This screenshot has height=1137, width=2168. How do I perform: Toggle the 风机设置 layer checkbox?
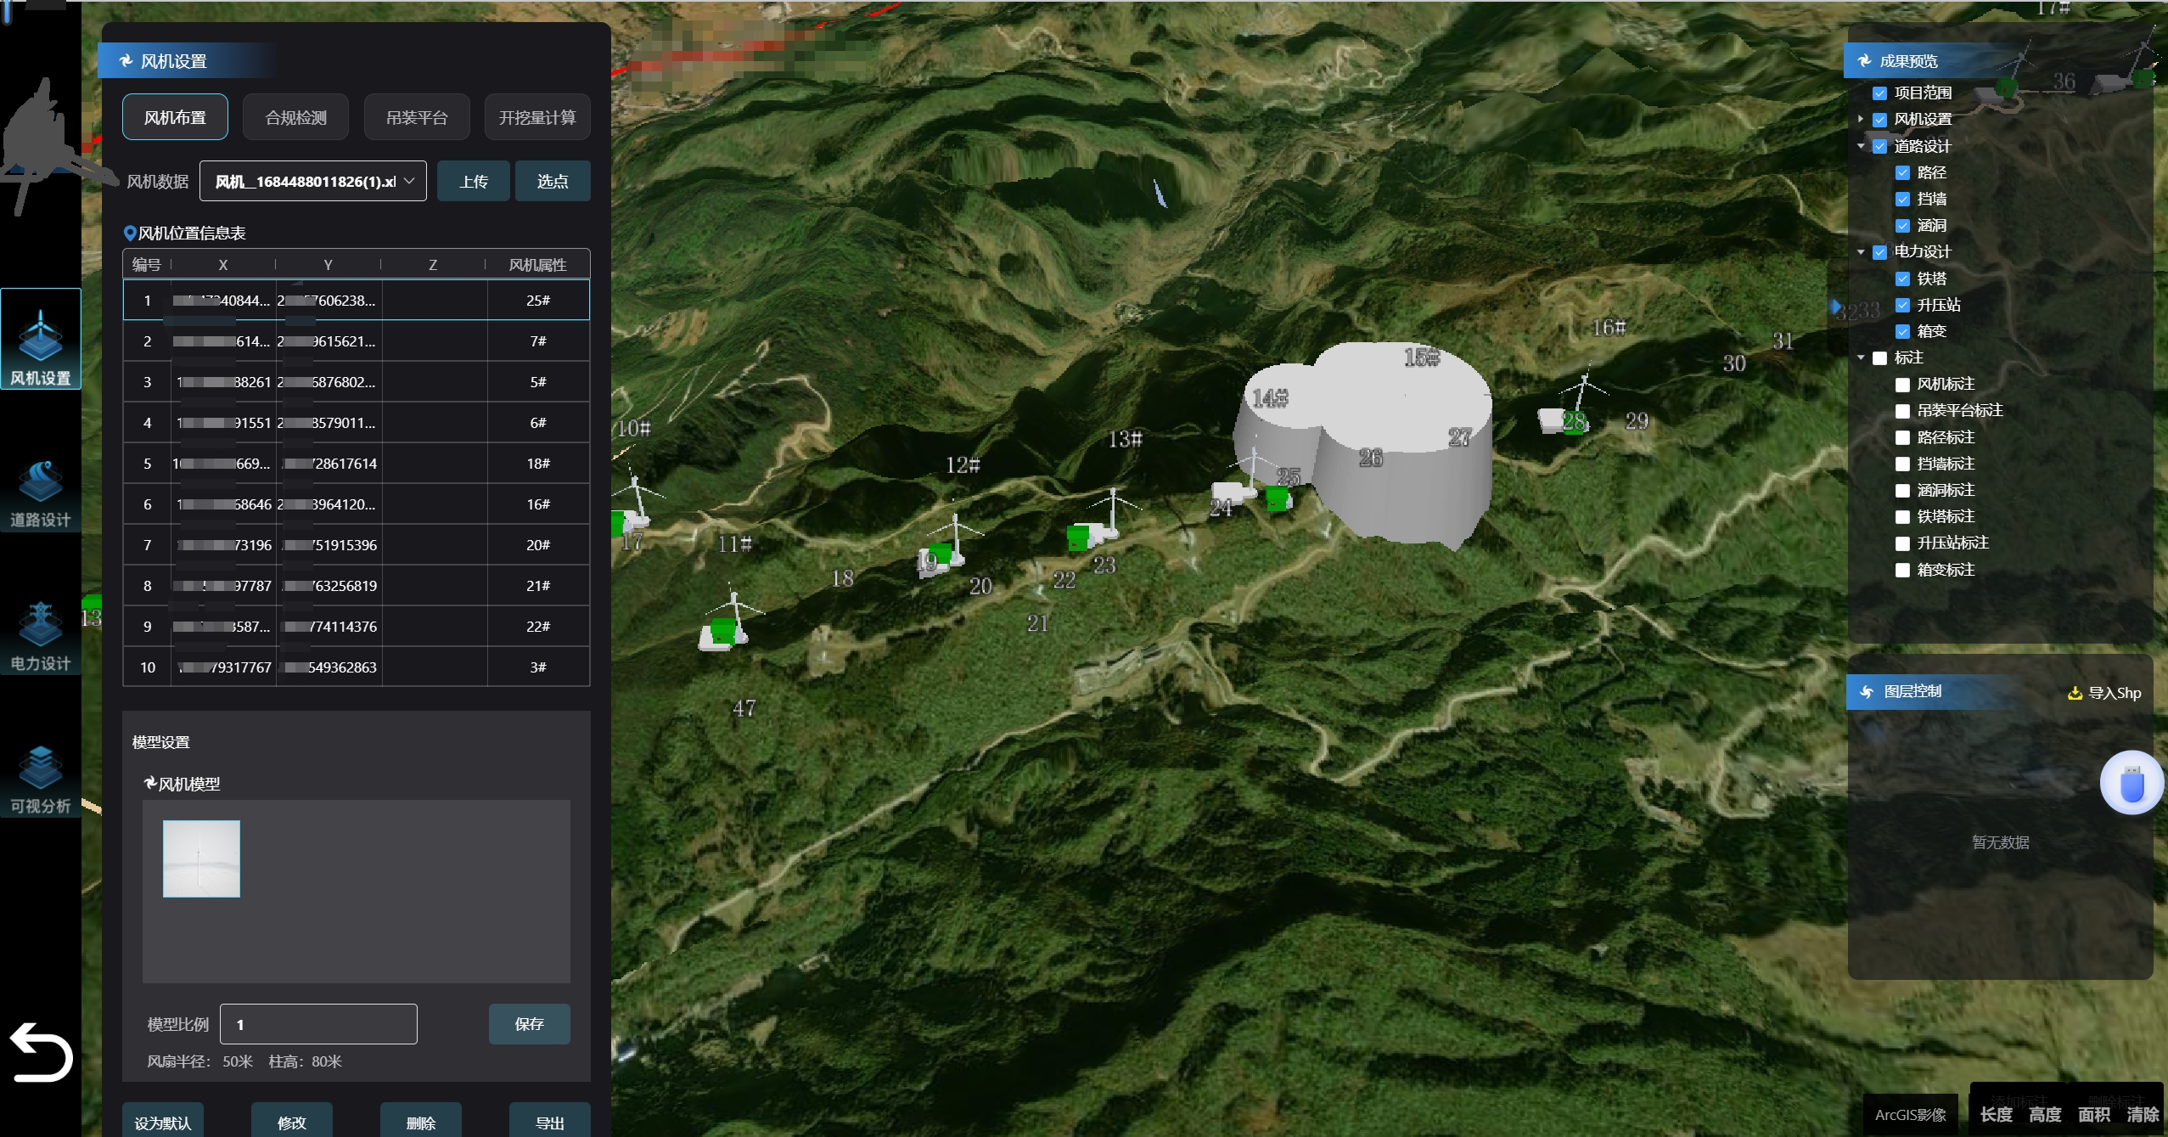(x=1879, y=120)
